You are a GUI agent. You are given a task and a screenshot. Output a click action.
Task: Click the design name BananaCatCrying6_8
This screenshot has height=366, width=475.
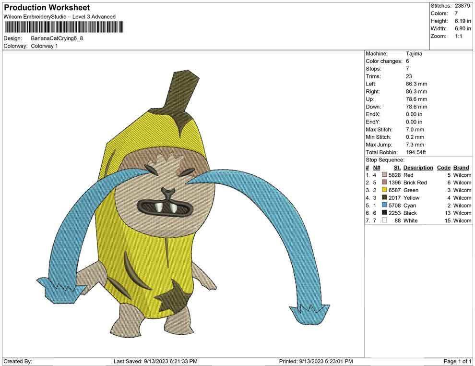(57, 38)
